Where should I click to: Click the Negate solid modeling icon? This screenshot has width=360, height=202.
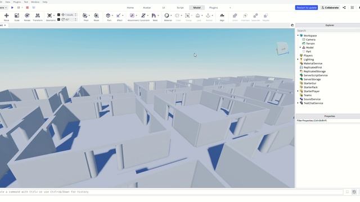266,16
